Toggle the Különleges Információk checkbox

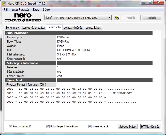[x=48, y=126]
